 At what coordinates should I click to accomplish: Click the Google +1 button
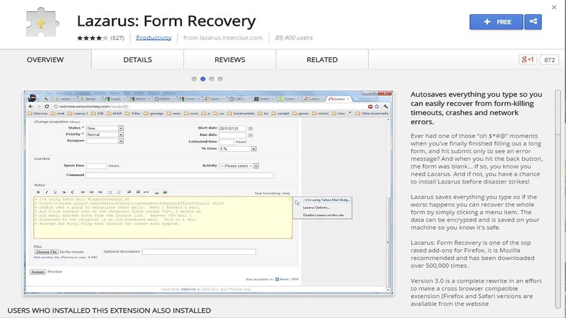click(527, 59)
